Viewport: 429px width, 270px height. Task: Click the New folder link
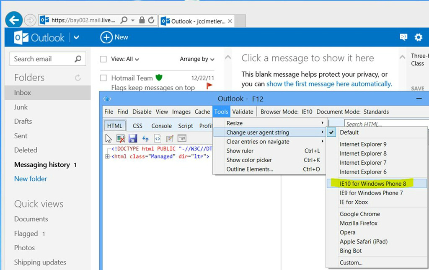pos(31,179)
